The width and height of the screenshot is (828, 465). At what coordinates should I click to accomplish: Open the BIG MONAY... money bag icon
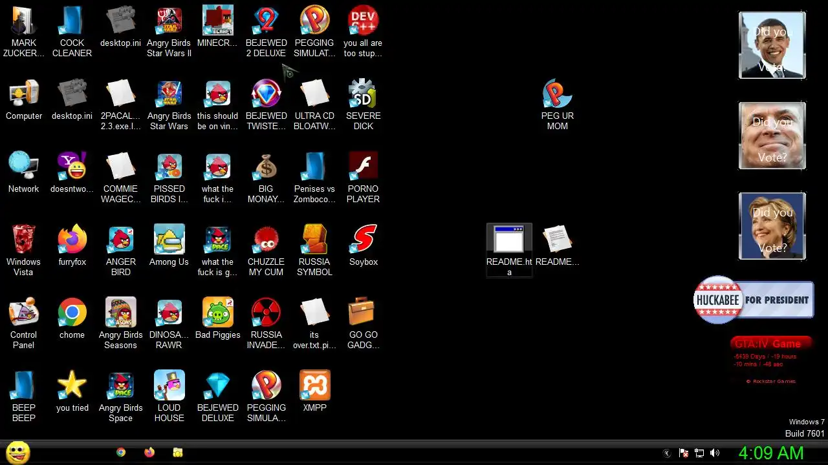(x=266, y=178)
